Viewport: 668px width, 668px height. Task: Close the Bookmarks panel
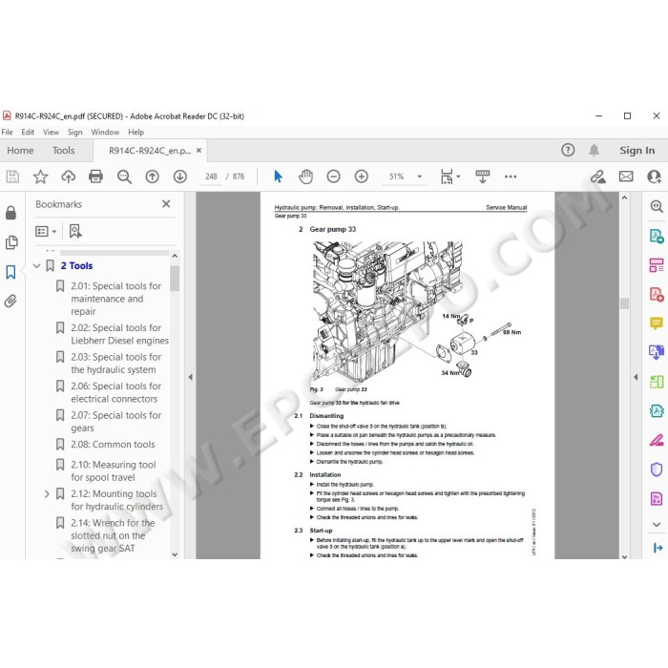tap(166, 204)
